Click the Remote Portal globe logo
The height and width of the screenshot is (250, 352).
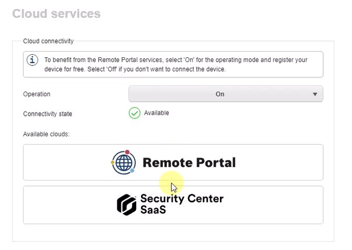click(124, 162)
